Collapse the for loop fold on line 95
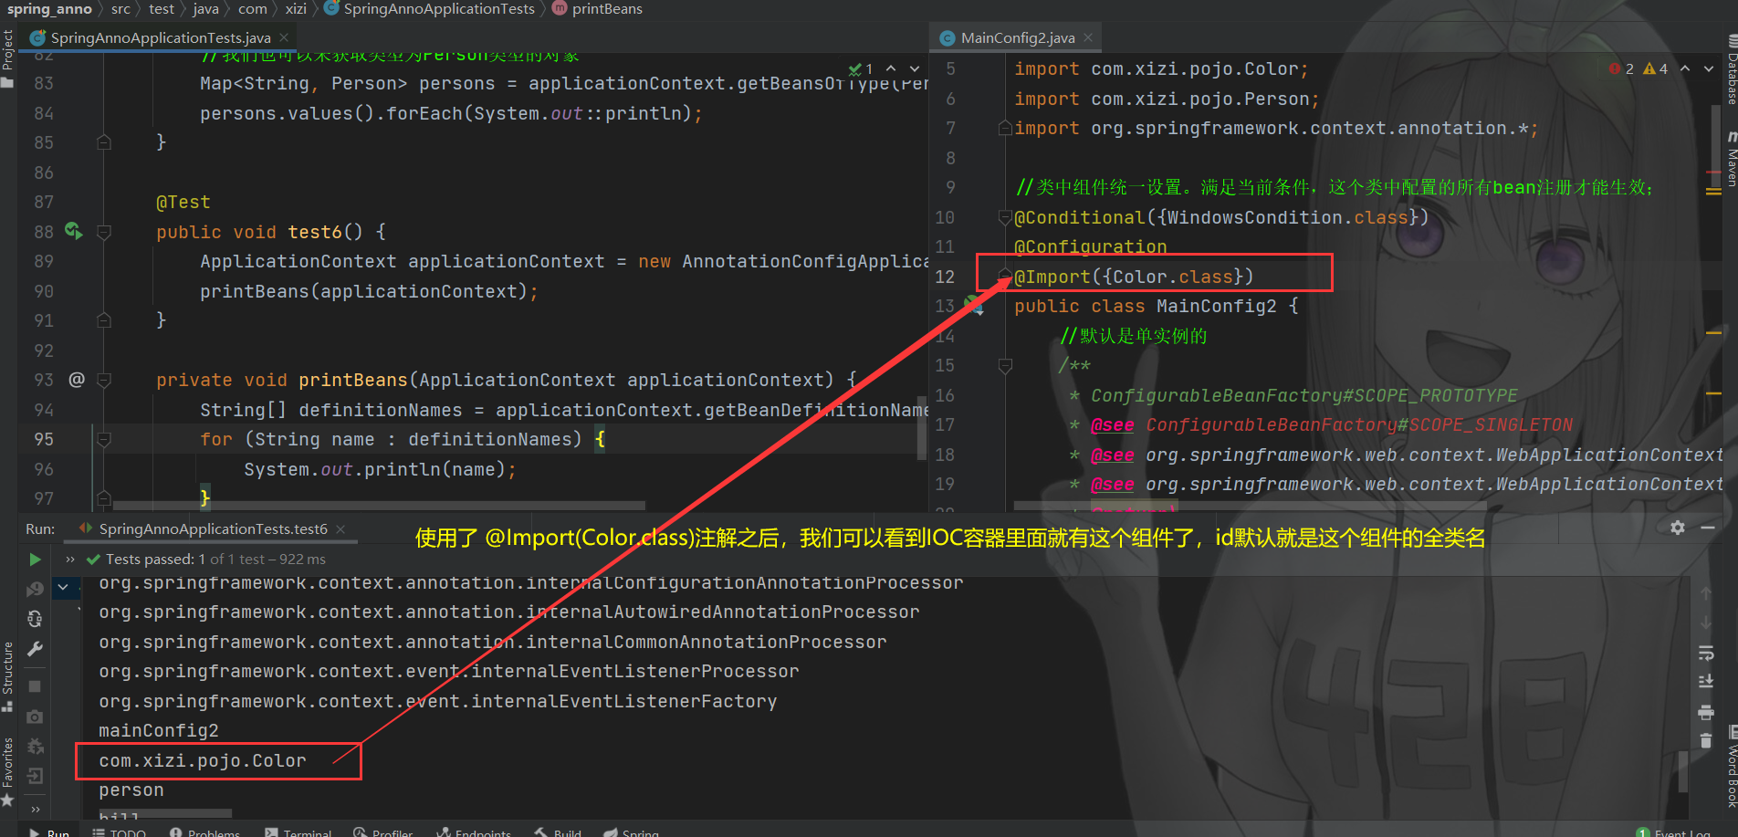This screenshot has height=837, width=1738. [104, 439]
